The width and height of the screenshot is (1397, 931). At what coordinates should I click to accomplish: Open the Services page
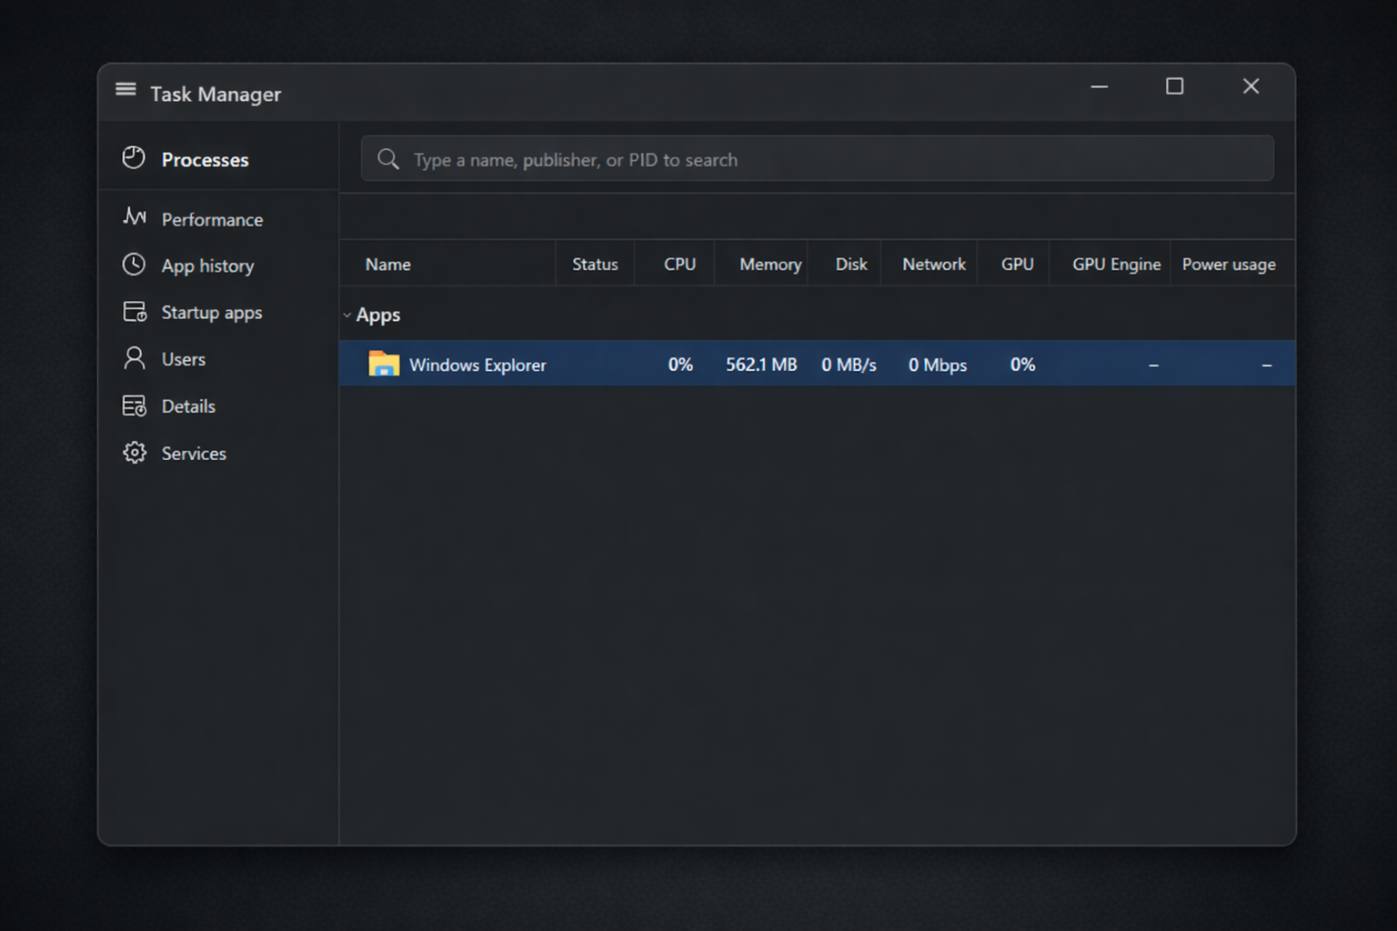click(x=218, y=453)
